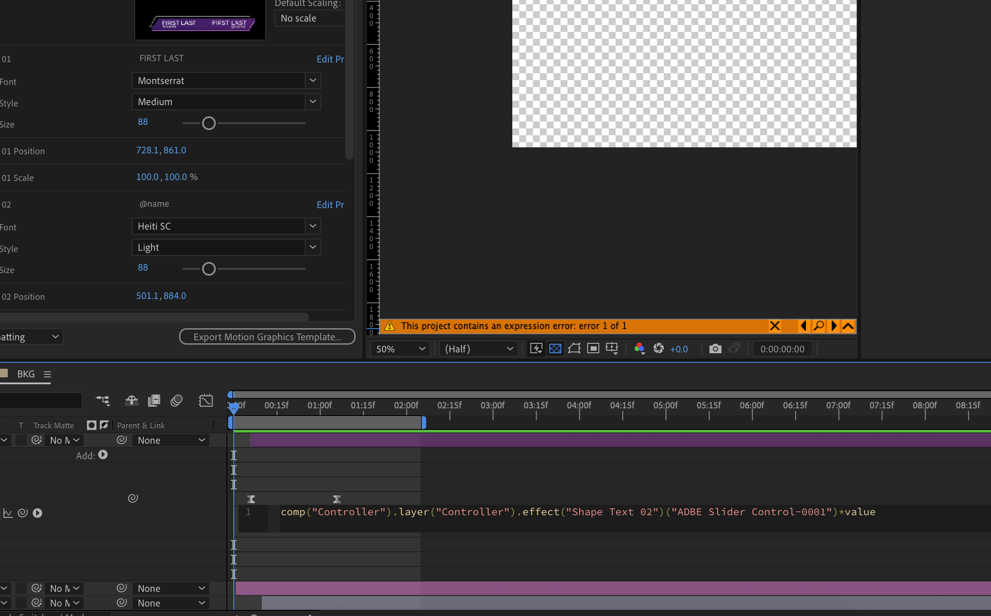Image resolution: width=991 pixels, height=616 pixels.
Task: Open the Composition Mini-Flowchart
Action: click(102, 401)
